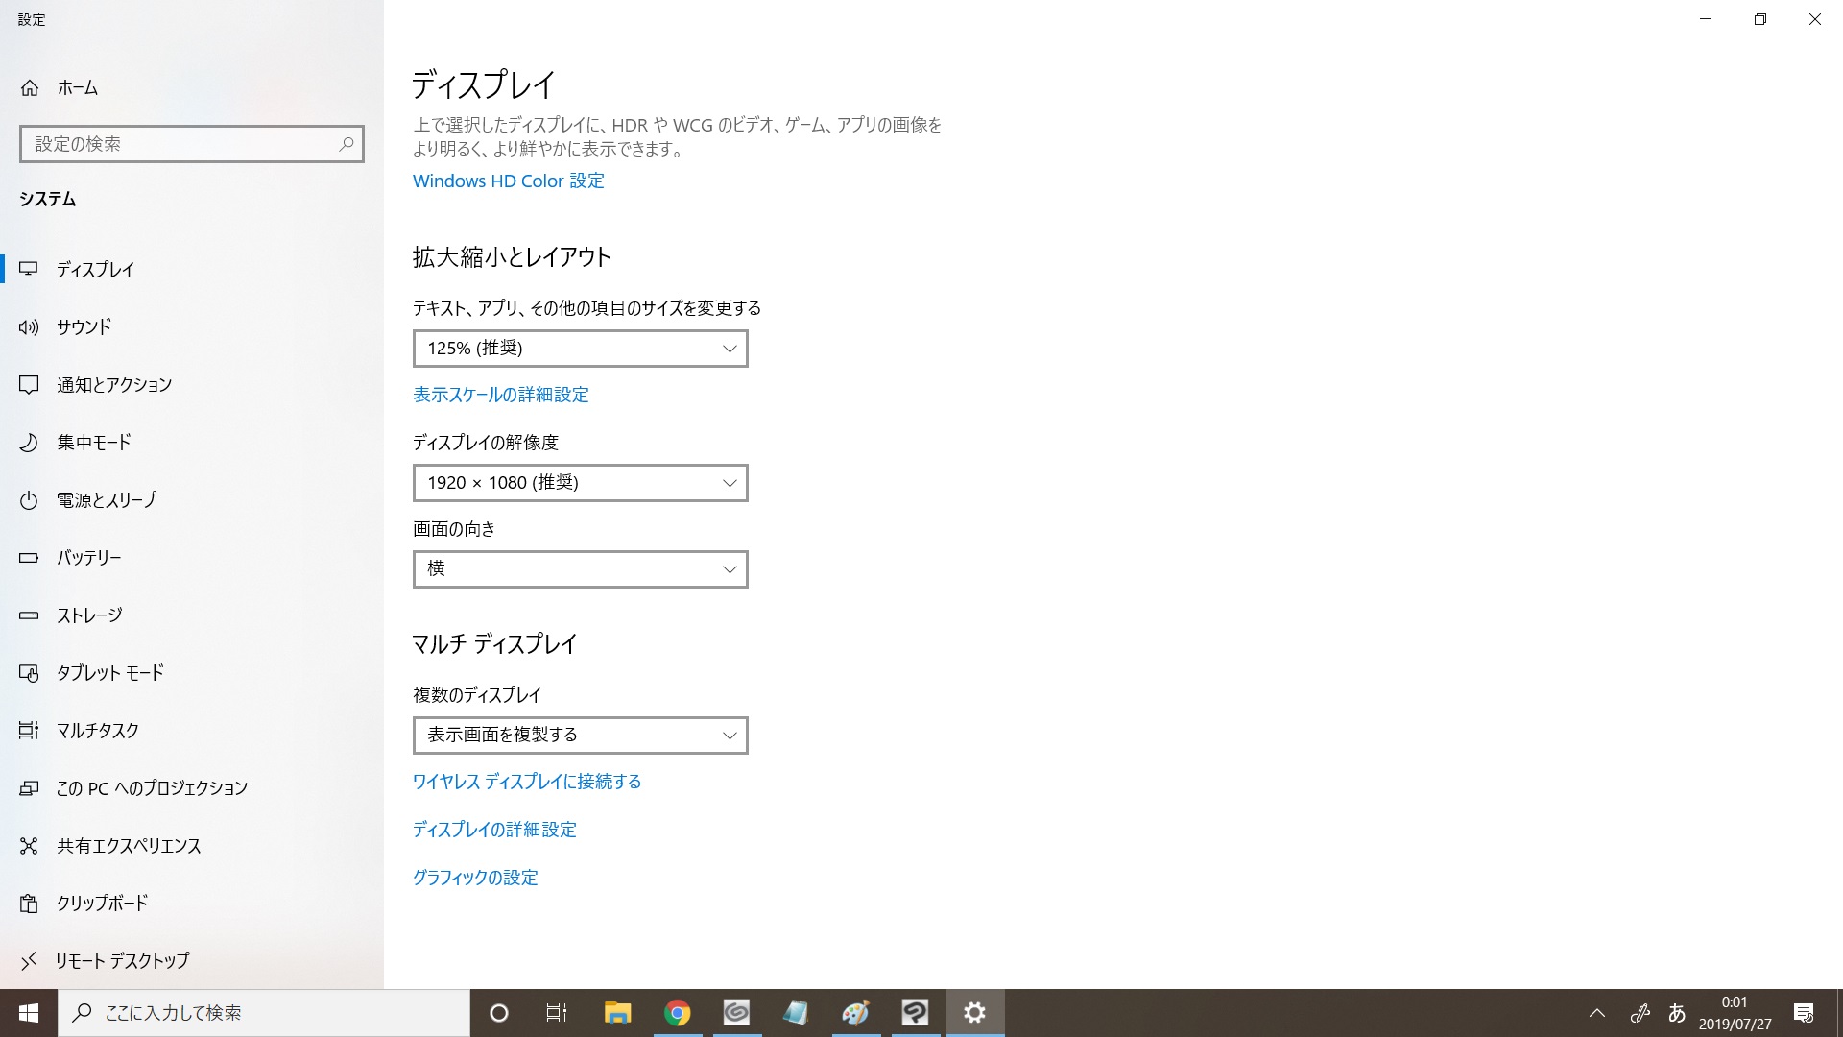Go to ストレージ settings page
The height and width of the screenshot is (1037, 1843).
click(89, 615)
